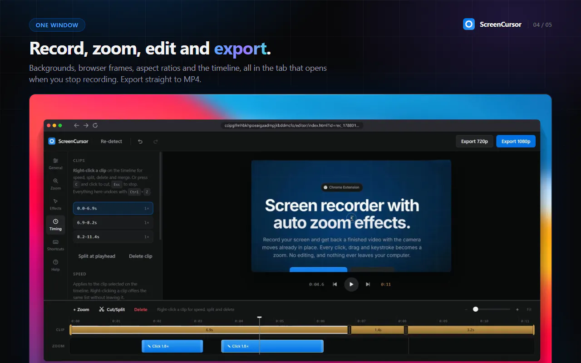Skip to next frame marker
This screenshot has height=363, width=581.
(x=368, y=285)
